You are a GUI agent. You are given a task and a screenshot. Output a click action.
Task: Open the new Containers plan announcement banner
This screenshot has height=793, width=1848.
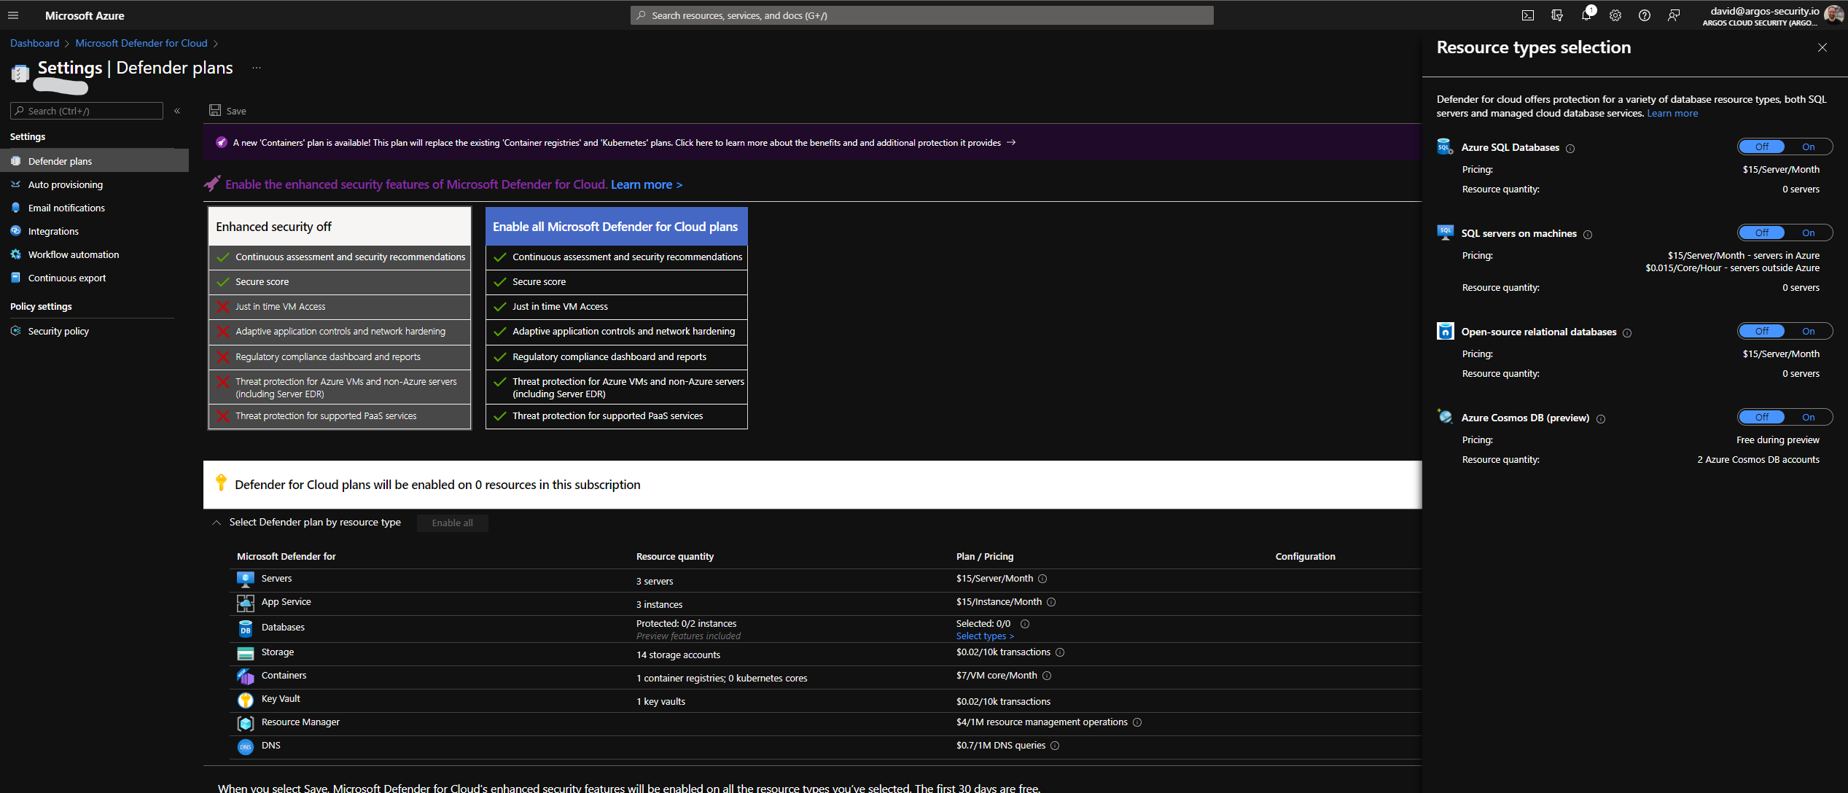pyautogui.click(x=812, y=142)
